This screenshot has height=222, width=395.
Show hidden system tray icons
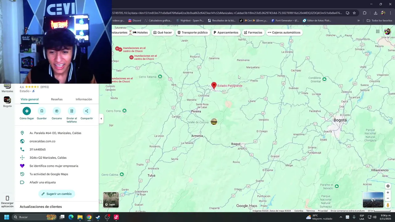341,217
